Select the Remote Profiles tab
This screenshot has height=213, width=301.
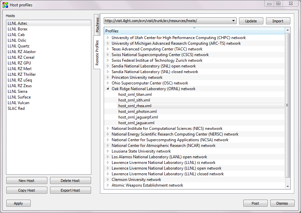tap(97, 52)
